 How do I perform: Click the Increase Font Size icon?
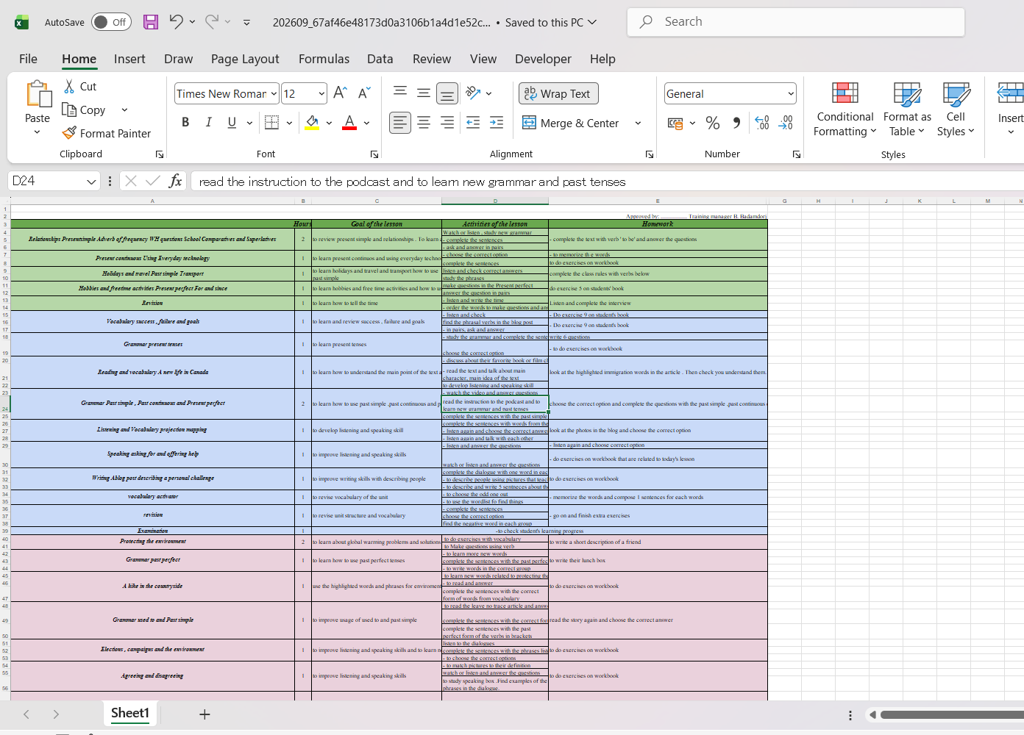[x=340, y=93]
